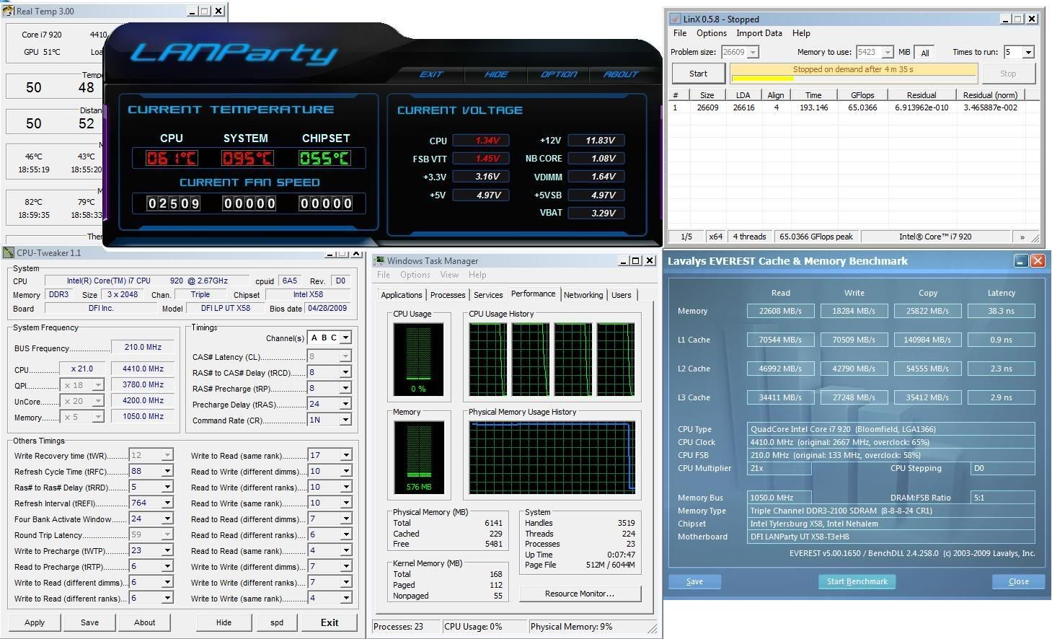This screenshot has height=639, width=1052.
Task: Switch to the Users tab
Action: [x=621, y=295]
